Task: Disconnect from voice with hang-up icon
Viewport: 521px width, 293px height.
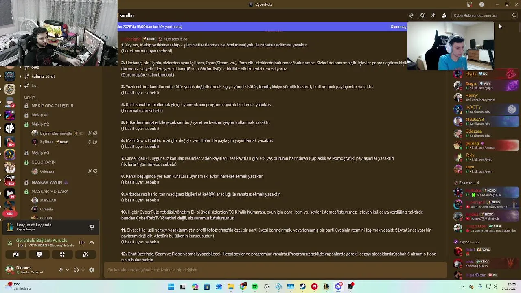Action: [x=92, y=243]
